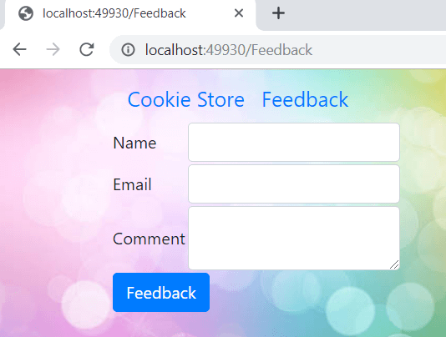
Task: Focus the address bar showing localhost:49930/Feedback
Action: (x=277, y=50)
